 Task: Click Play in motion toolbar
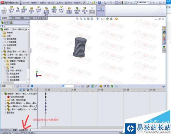pyautogui.click(x=24, y=86)
